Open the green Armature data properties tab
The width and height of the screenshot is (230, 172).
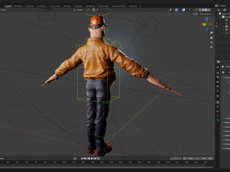point(218,116)
